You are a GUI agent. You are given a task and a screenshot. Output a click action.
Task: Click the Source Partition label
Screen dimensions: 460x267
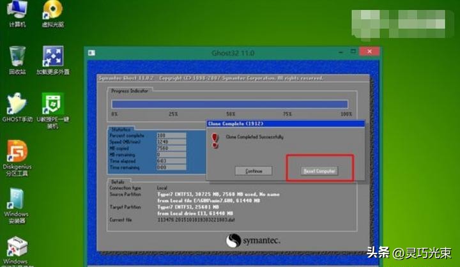[125, 194]
